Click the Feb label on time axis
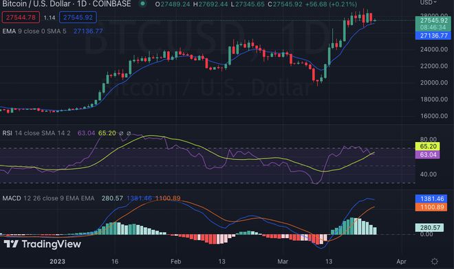This screenshot has width=454, height=269. point(175,261)
